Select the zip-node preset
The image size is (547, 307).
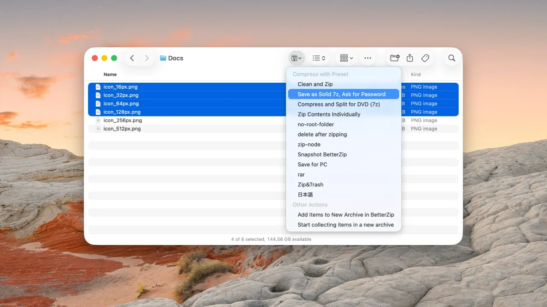pyautogui.click(x=344, y=145)
